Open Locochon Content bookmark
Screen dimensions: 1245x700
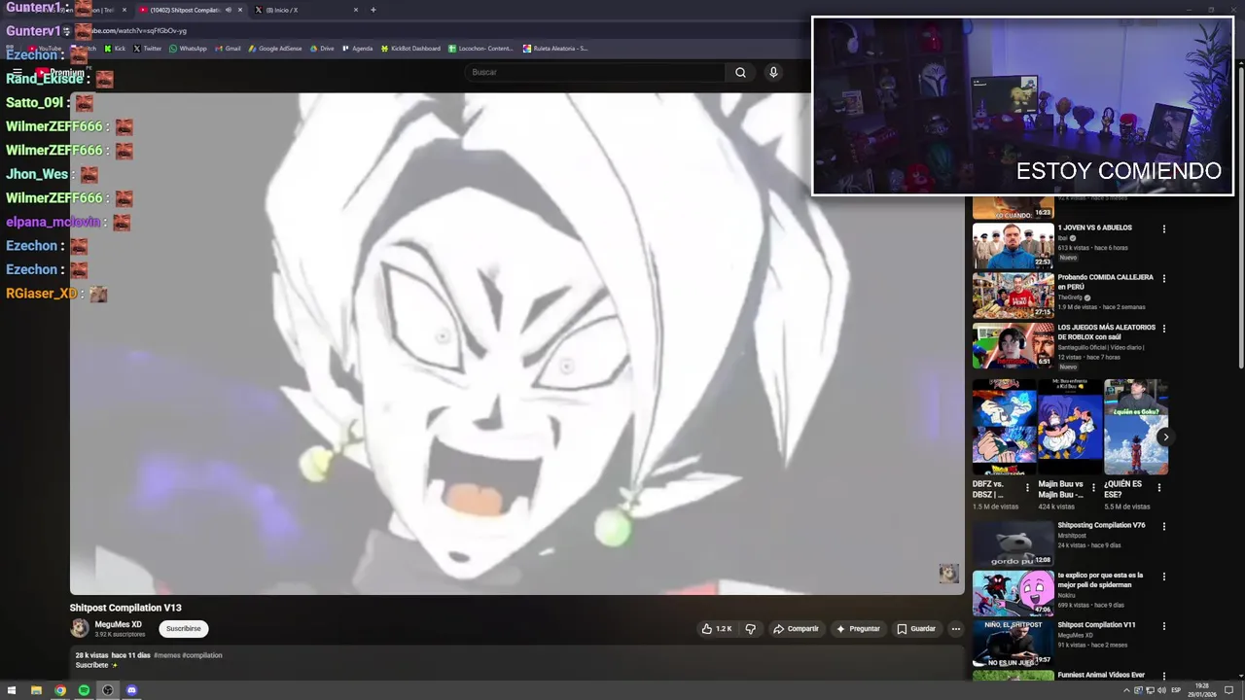(480, 48)
